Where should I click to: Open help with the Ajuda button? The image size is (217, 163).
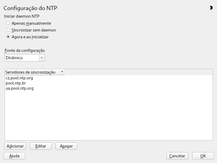[14, 156]
